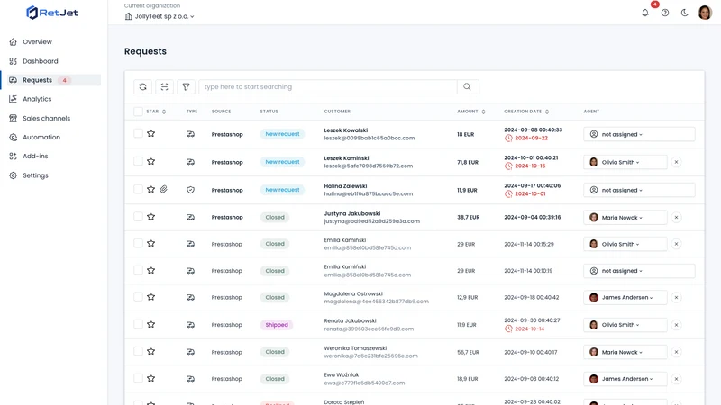Image resolution: width=721 pixels, height=405 pixels.
Task: Check the Leszek Kowalski row checkbox
Action: [138, 133]
